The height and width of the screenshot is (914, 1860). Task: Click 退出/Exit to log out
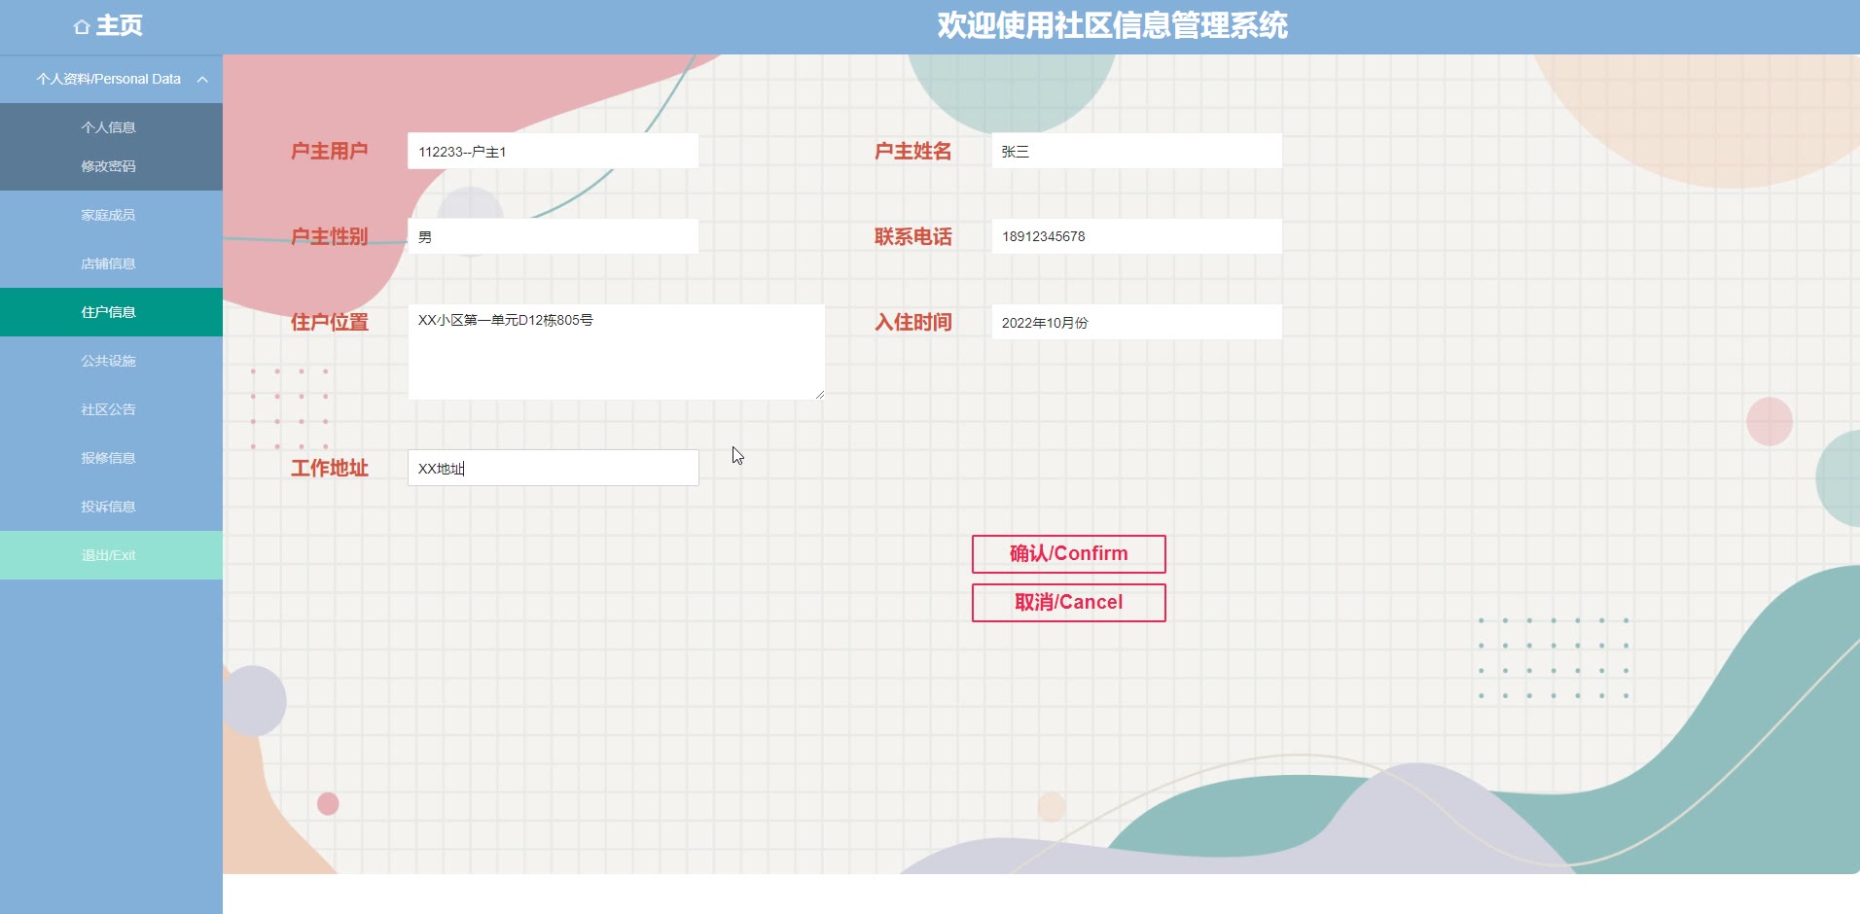click(108, 555)
